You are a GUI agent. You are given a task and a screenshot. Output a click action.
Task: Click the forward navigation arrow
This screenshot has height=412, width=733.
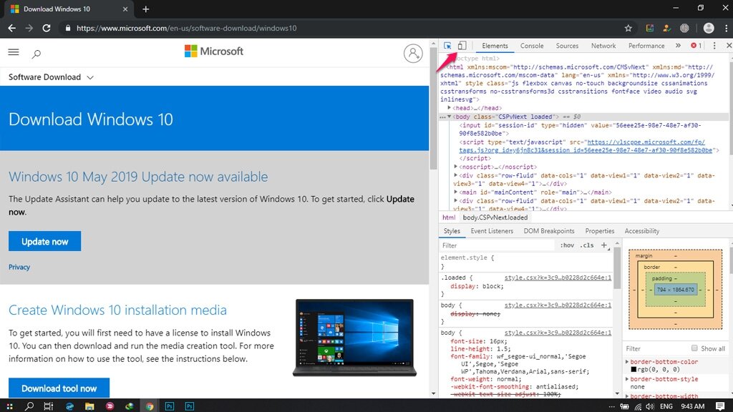(x=29, y=28)
